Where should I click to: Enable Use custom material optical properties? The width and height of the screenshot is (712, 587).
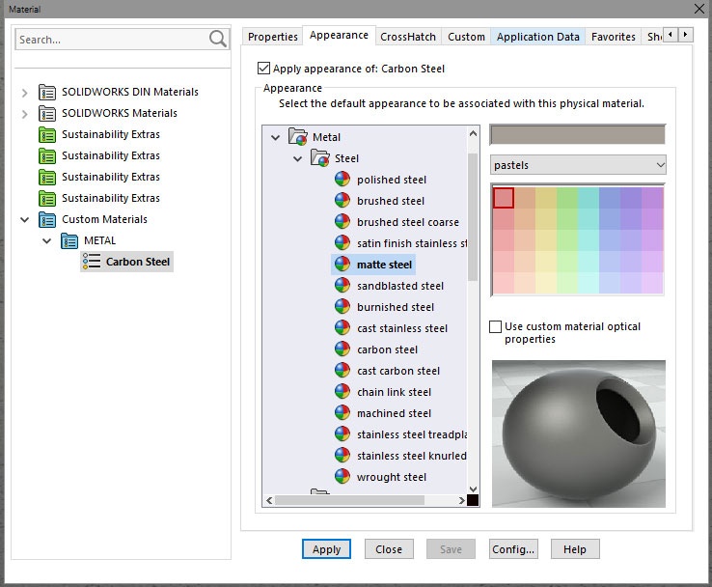click(495, 326)
